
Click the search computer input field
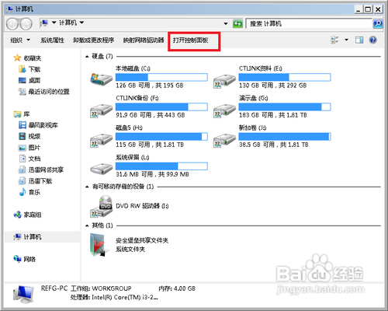[309, 24]
